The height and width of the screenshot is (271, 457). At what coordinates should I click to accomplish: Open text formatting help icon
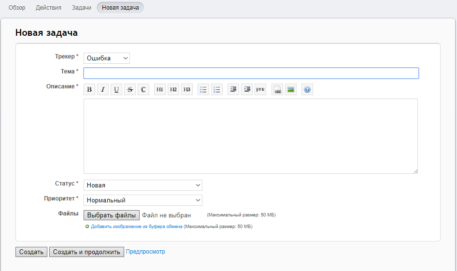pyautogui.click(x=307, y=89)
